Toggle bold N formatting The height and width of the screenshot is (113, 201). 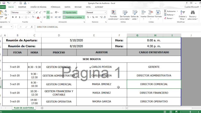(x=13, y=17)
